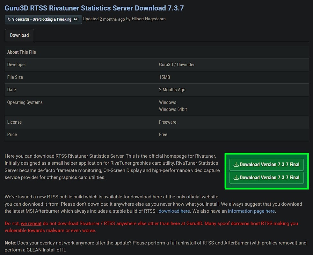This screenshot has height=255, width=313.
Task: Select the '2 Months Ago' date value
Action: (172, 90)
